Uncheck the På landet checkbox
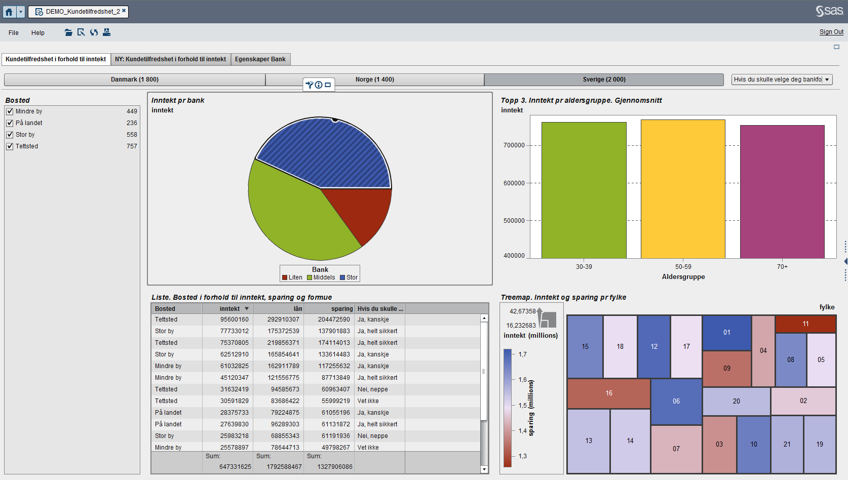Screen dimensions: 848x480 tap(10, 123)
